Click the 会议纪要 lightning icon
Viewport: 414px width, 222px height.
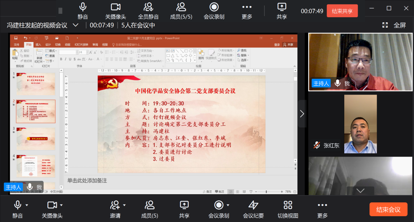coord(253,205)
